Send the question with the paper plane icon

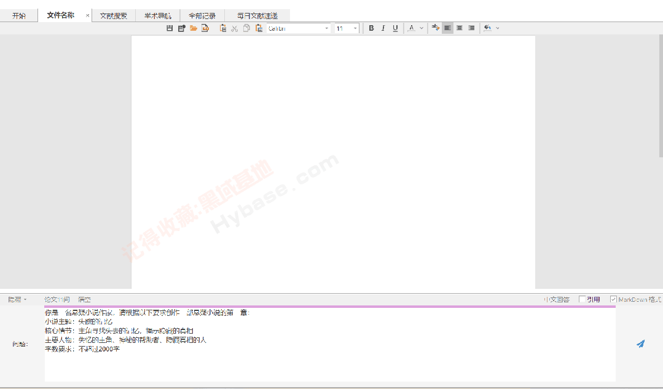641,344
